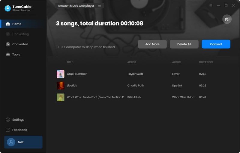
Task: Click the album name Lover
Action: tap(176, 74)
